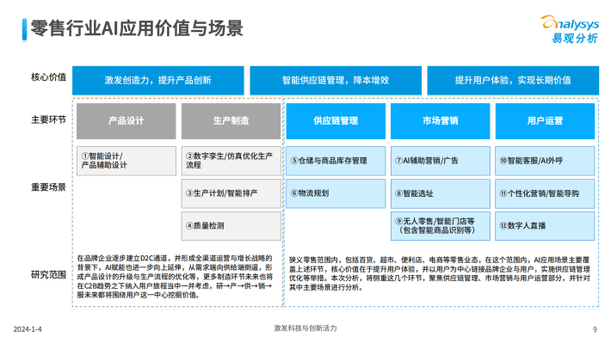
Task: Click the ③生产计划/智能排产 box
Action: 231,193
